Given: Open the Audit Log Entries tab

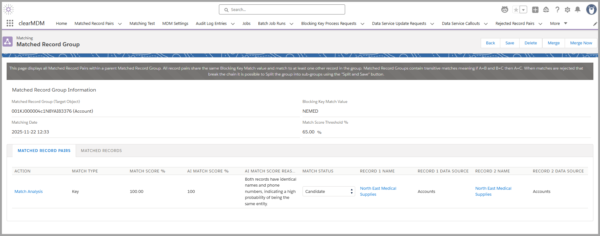Looking at the screenshot, I should (x=211, y=23).
